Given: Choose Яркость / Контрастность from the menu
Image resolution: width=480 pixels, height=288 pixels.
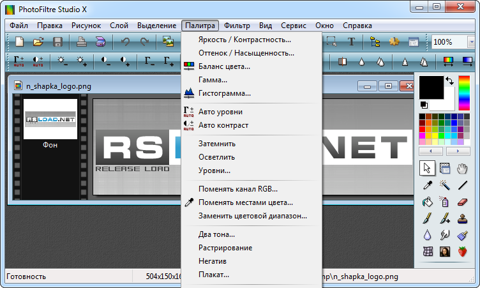Looking at the screenshot, I should 251,40.
